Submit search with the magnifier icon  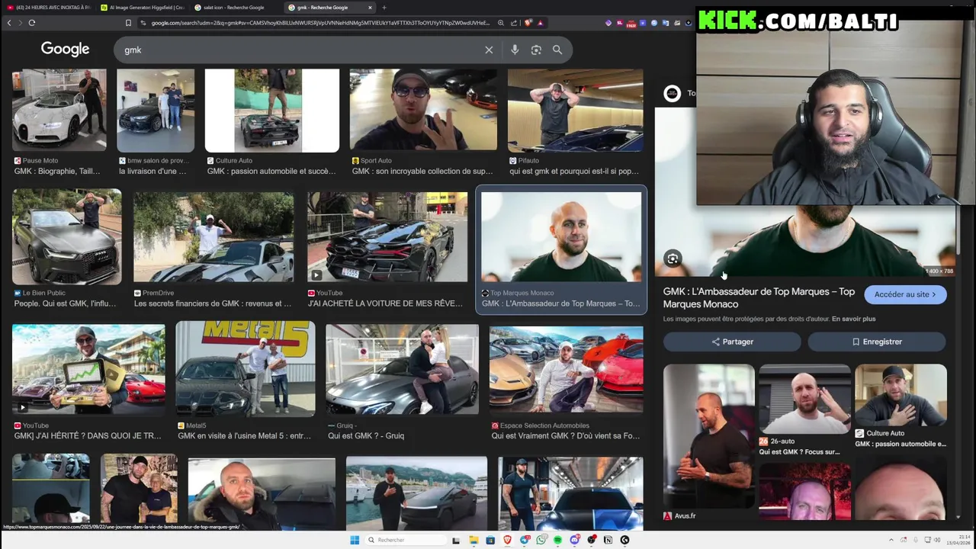click(557, 50)
